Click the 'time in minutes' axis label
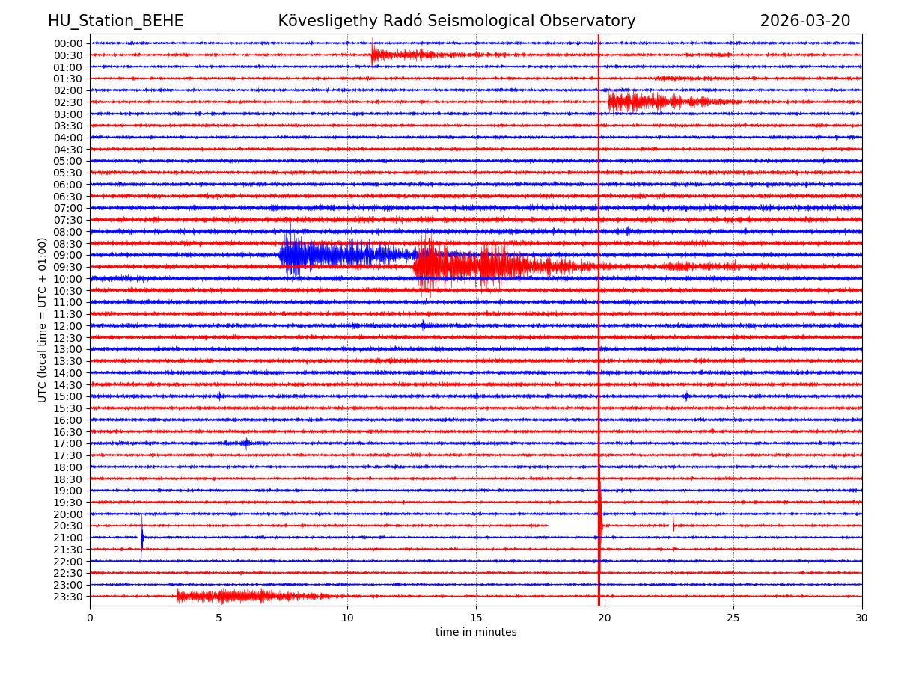The image size is (898, 673). click(476, 633)
